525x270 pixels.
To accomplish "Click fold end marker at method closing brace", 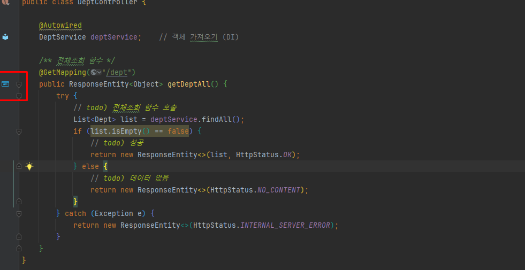I will [19, 248].
